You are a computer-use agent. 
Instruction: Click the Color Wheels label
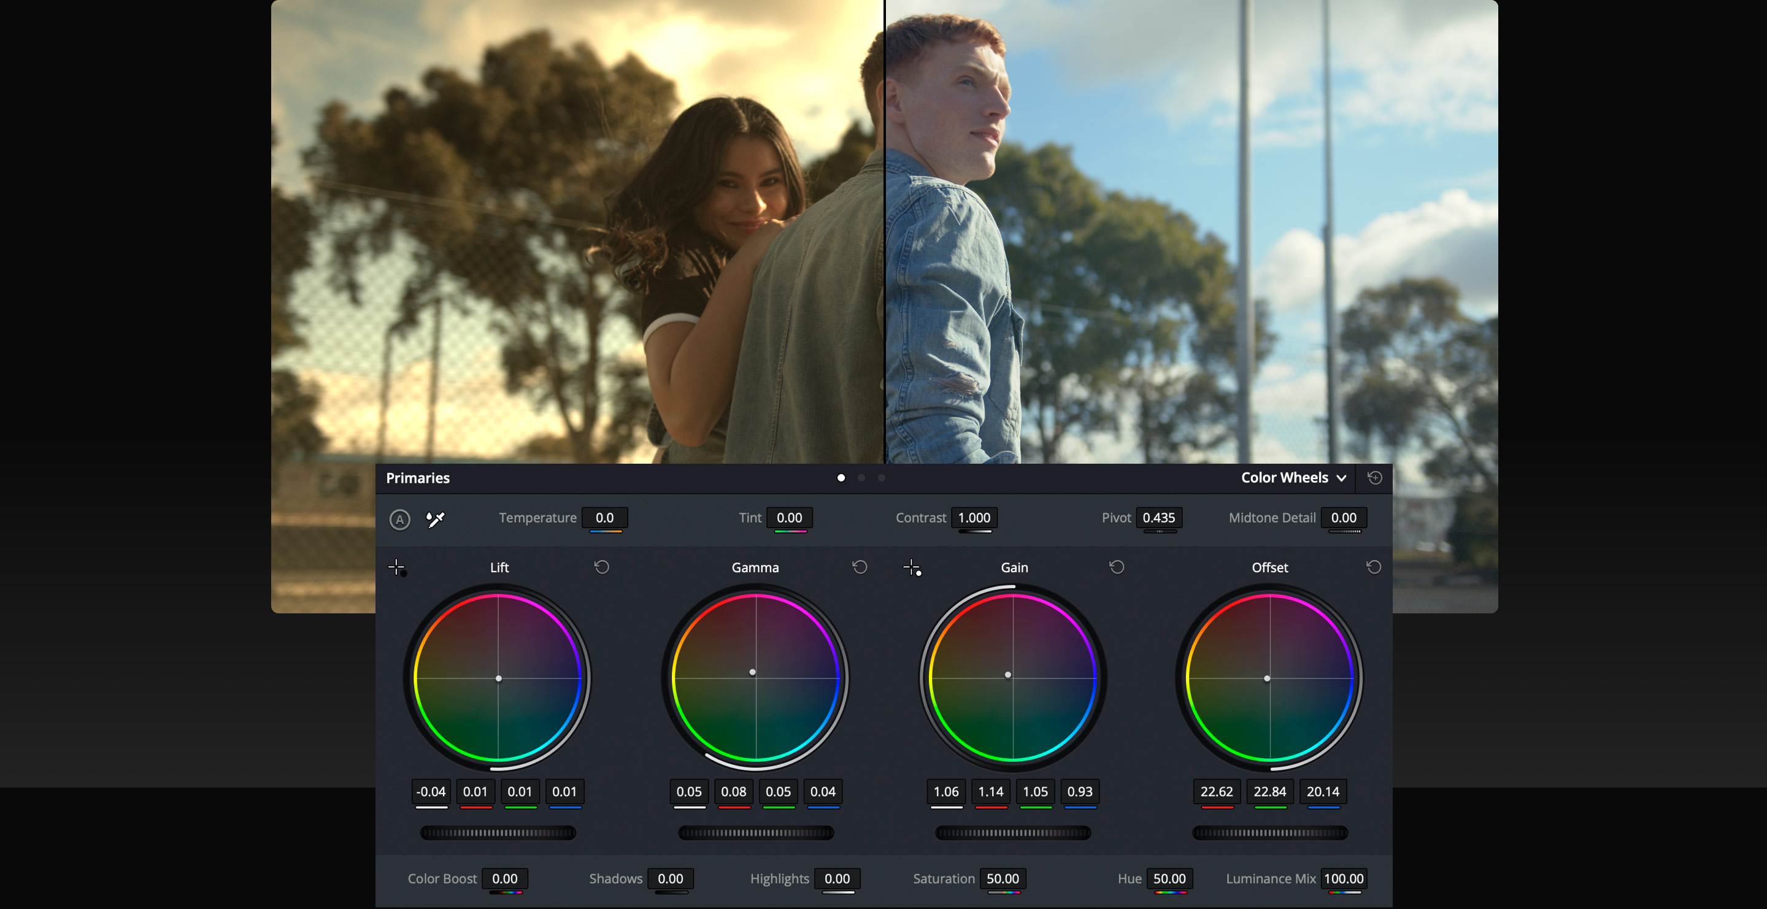(x=1286, y=478)
